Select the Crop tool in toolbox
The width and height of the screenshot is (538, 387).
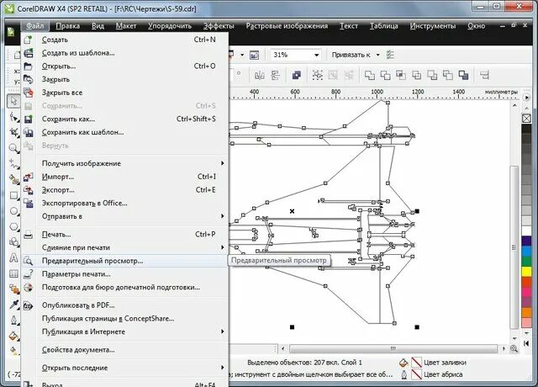tap(13, 132)
